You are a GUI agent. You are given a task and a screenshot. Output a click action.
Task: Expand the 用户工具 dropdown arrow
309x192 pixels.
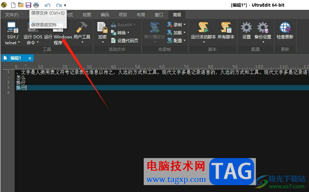(x=82, y=42)
